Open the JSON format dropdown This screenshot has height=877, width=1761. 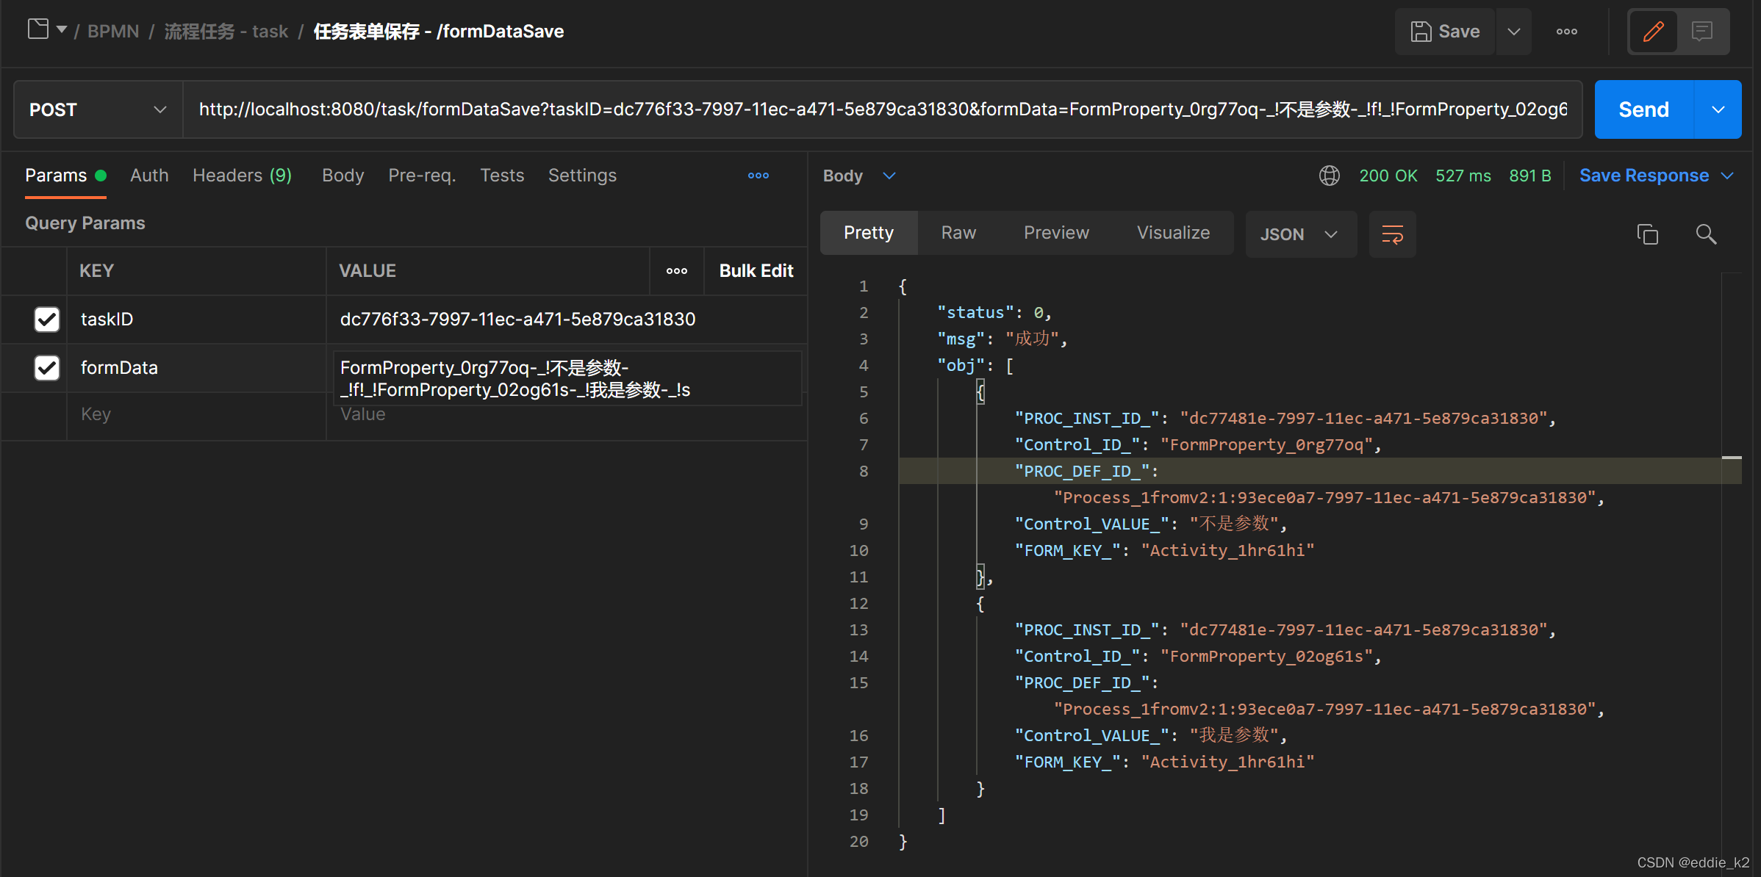click(1299, 234)
